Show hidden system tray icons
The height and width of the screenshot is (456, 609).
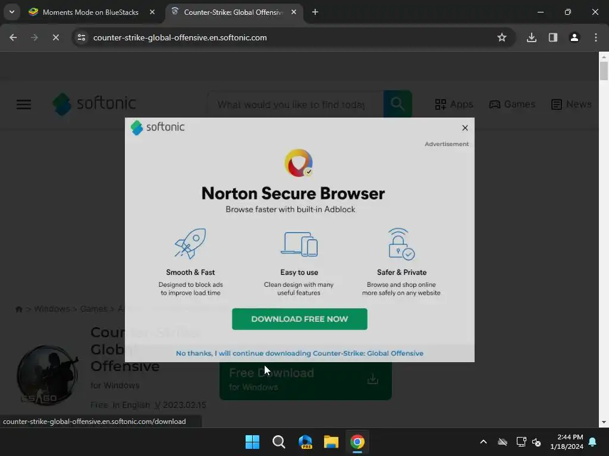[483, 442]
